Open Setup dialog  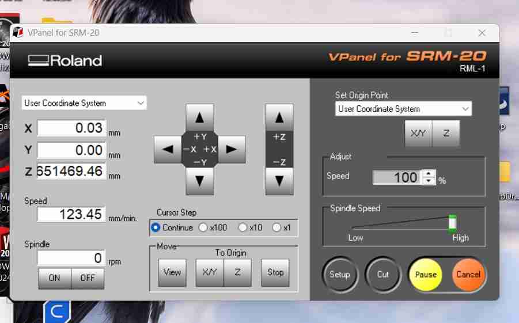click(340, 275)
